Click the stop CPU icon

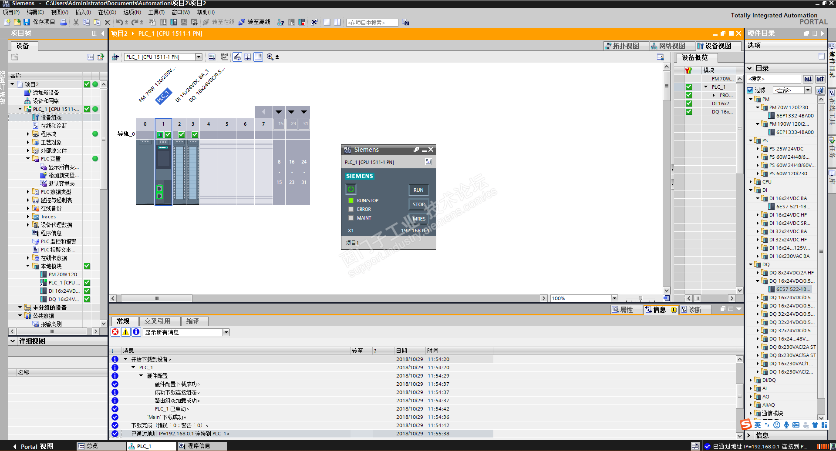[302, 22]
